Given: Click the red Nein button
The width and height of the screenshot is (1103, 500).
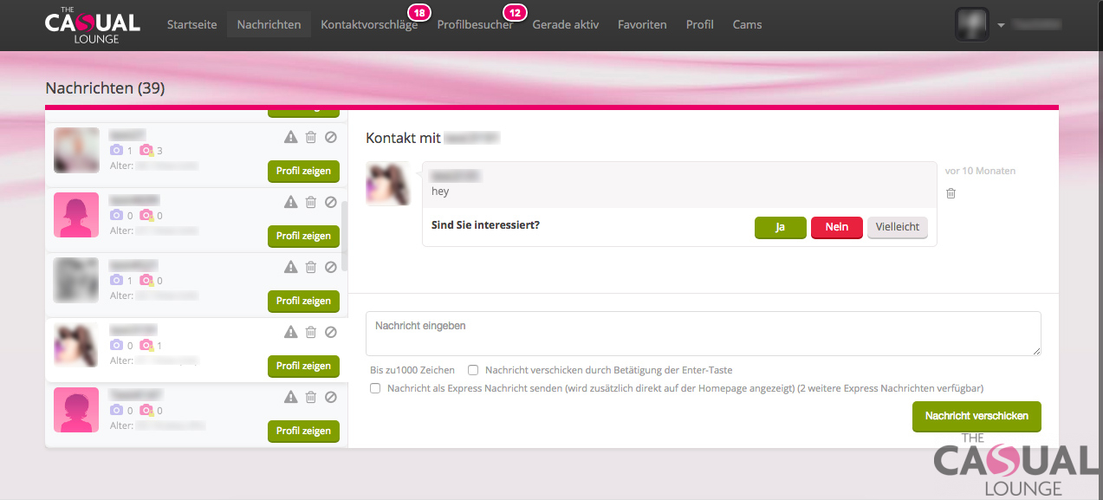Looking at the screenshot, I should pyautogui.click(x=836, y=227).
